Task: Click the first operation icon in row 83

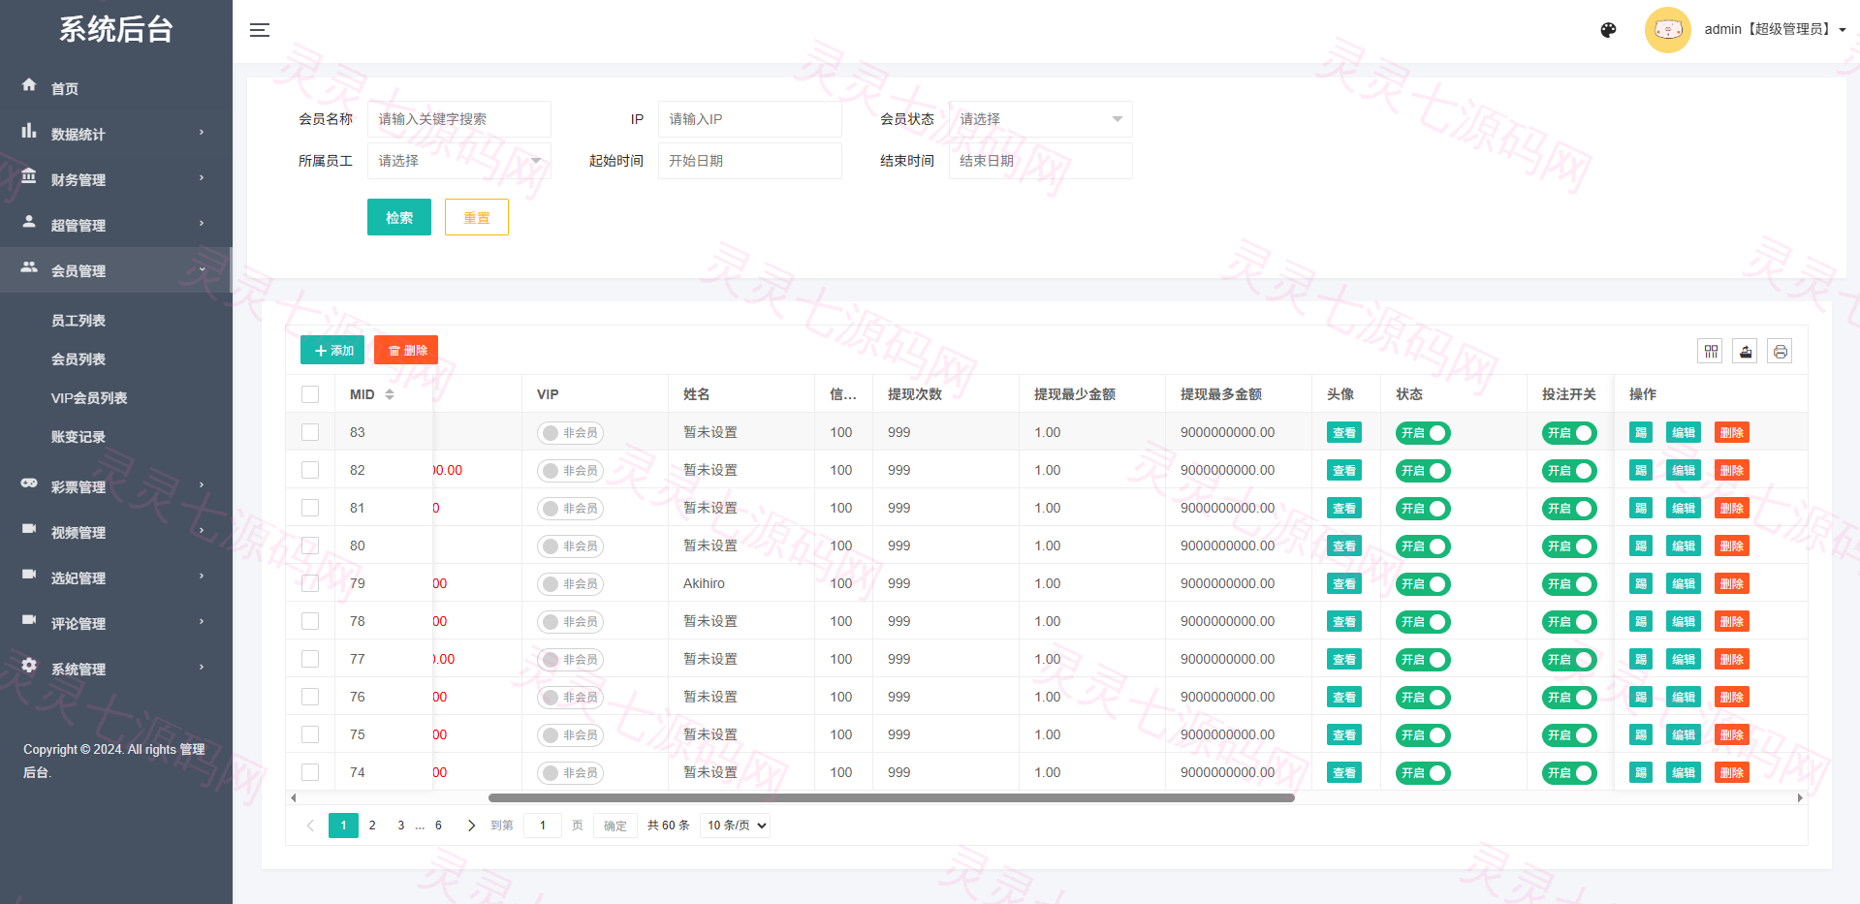Action: 1641,433
